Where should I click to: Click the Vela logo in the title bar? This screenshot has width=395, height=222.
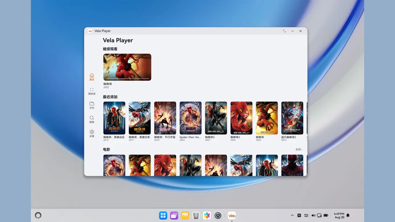pos(90,31)
